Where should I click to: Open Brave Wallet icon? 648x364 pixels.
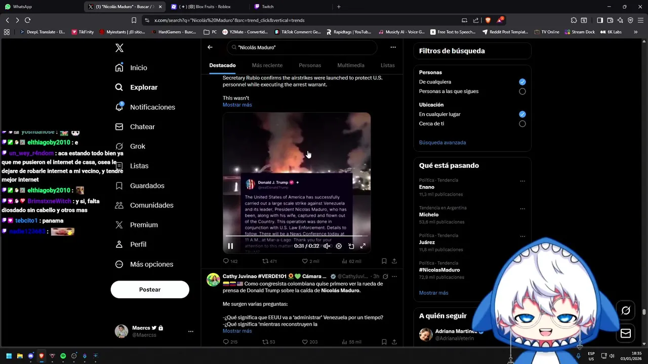point(610,20)
